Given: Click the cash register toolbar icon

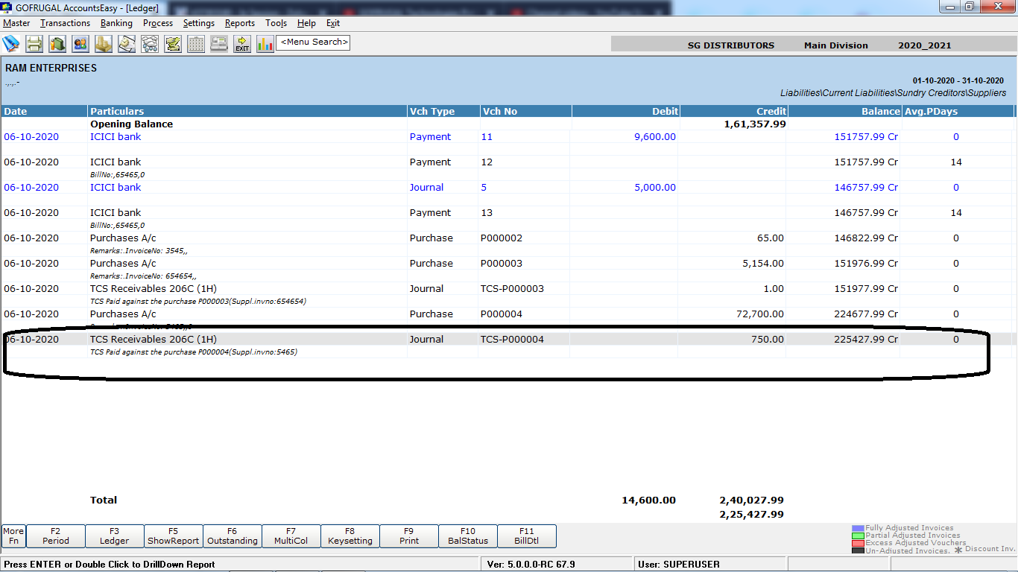Looking at the screenshot, I should pos(219,43).
